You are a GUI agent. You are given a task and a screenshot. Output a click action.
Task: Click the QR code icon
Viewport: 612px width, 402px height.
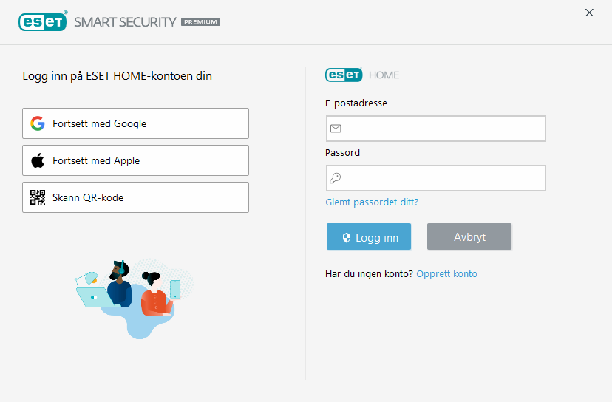pos(38,197)
